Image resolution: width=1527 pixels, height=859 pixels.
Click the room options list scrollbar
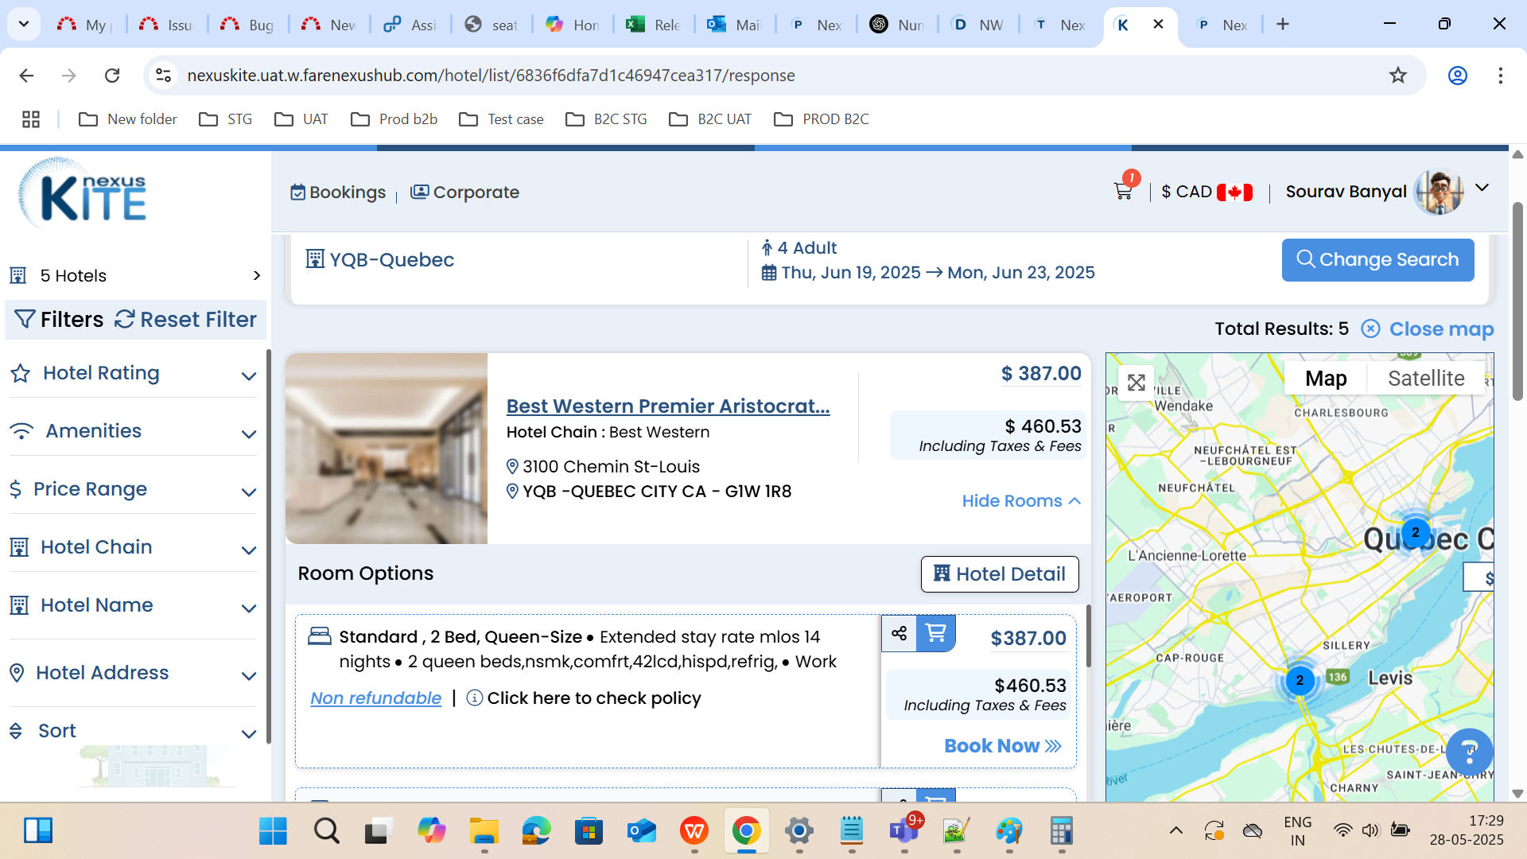pos(1087,636)
